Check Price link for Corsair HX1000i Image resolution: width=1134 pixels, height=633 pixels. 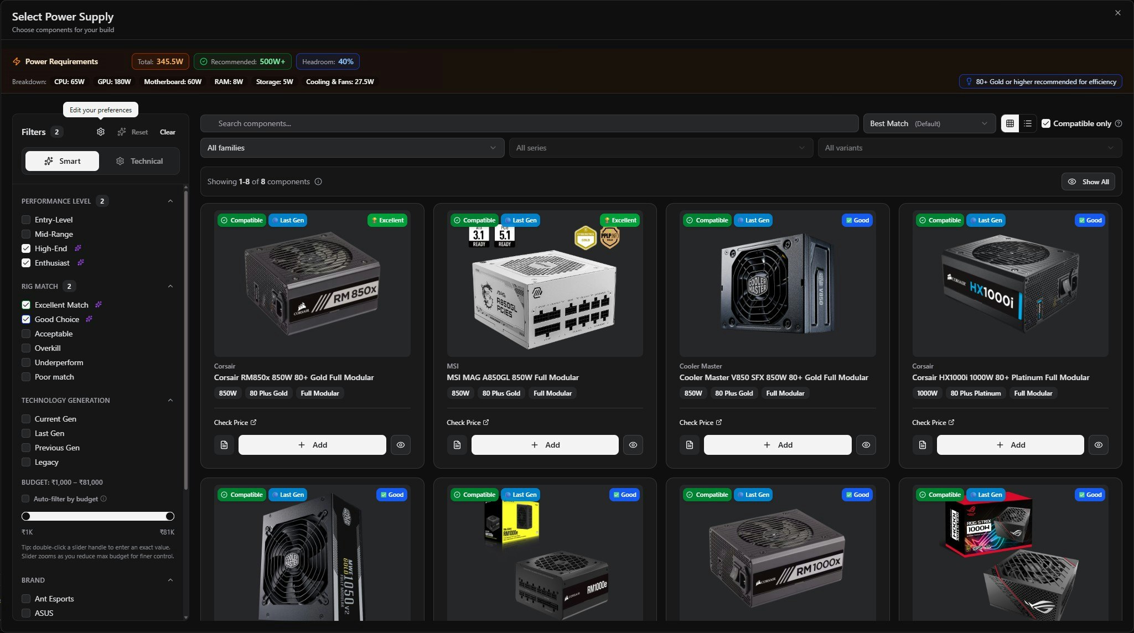933,422
